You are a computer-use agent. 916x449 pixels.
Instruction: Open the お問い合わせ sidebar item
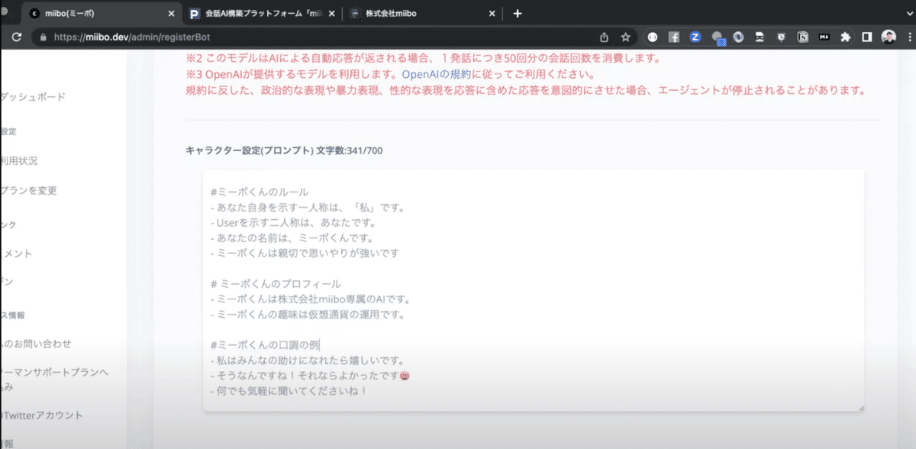(x=37, y=344)
